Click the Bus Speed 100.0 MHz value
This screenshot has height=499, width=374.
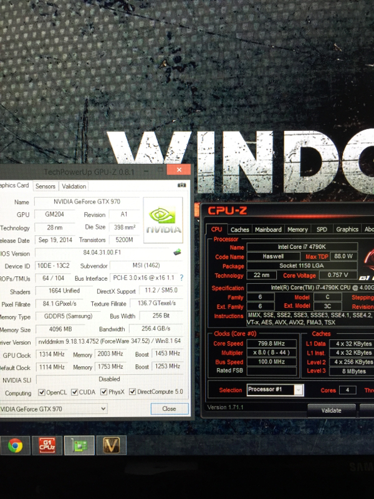(271, 362)
